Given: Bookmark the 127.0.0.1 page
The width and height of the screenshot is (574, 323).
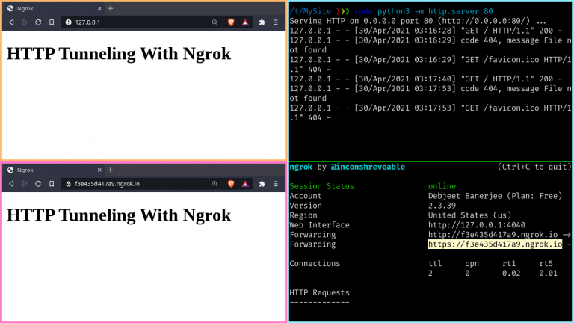Looking at the screenshot, I should [x=52, y=22].
